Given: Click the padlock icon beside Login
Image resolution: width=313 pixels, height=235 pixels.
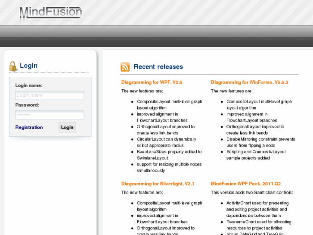Looking at the screenshot, I should coord(13,66).
